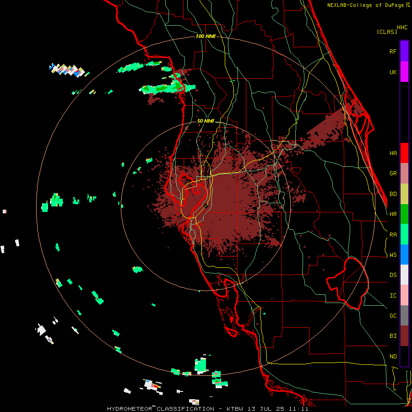Select the WS blue legend swatch
The width and height of the screenshot is (412, 412).
click(x=404, y=255)
